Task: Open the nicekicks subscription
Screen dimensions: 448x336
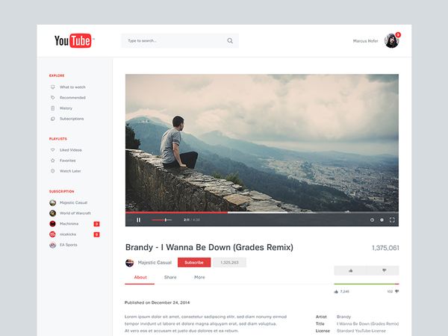Action: [68, 234]
